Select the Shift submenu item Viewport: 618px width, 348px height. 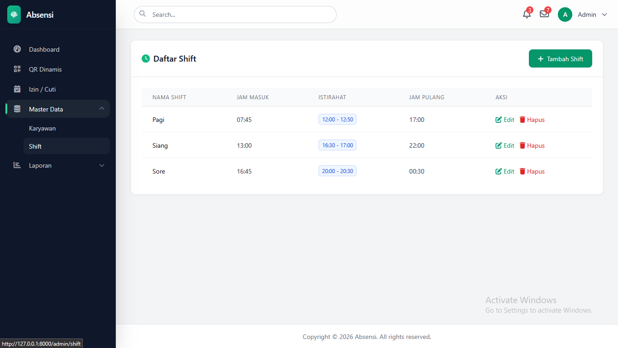coord(35,146)
